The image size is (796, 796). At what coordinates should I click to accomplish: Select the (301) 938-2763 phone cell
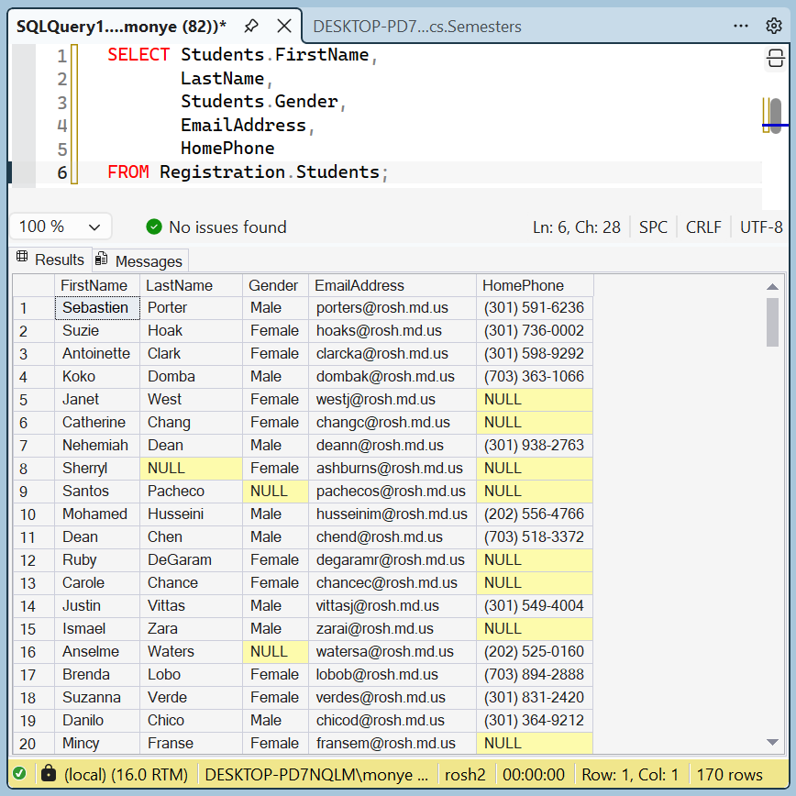[x=535, y=445]
